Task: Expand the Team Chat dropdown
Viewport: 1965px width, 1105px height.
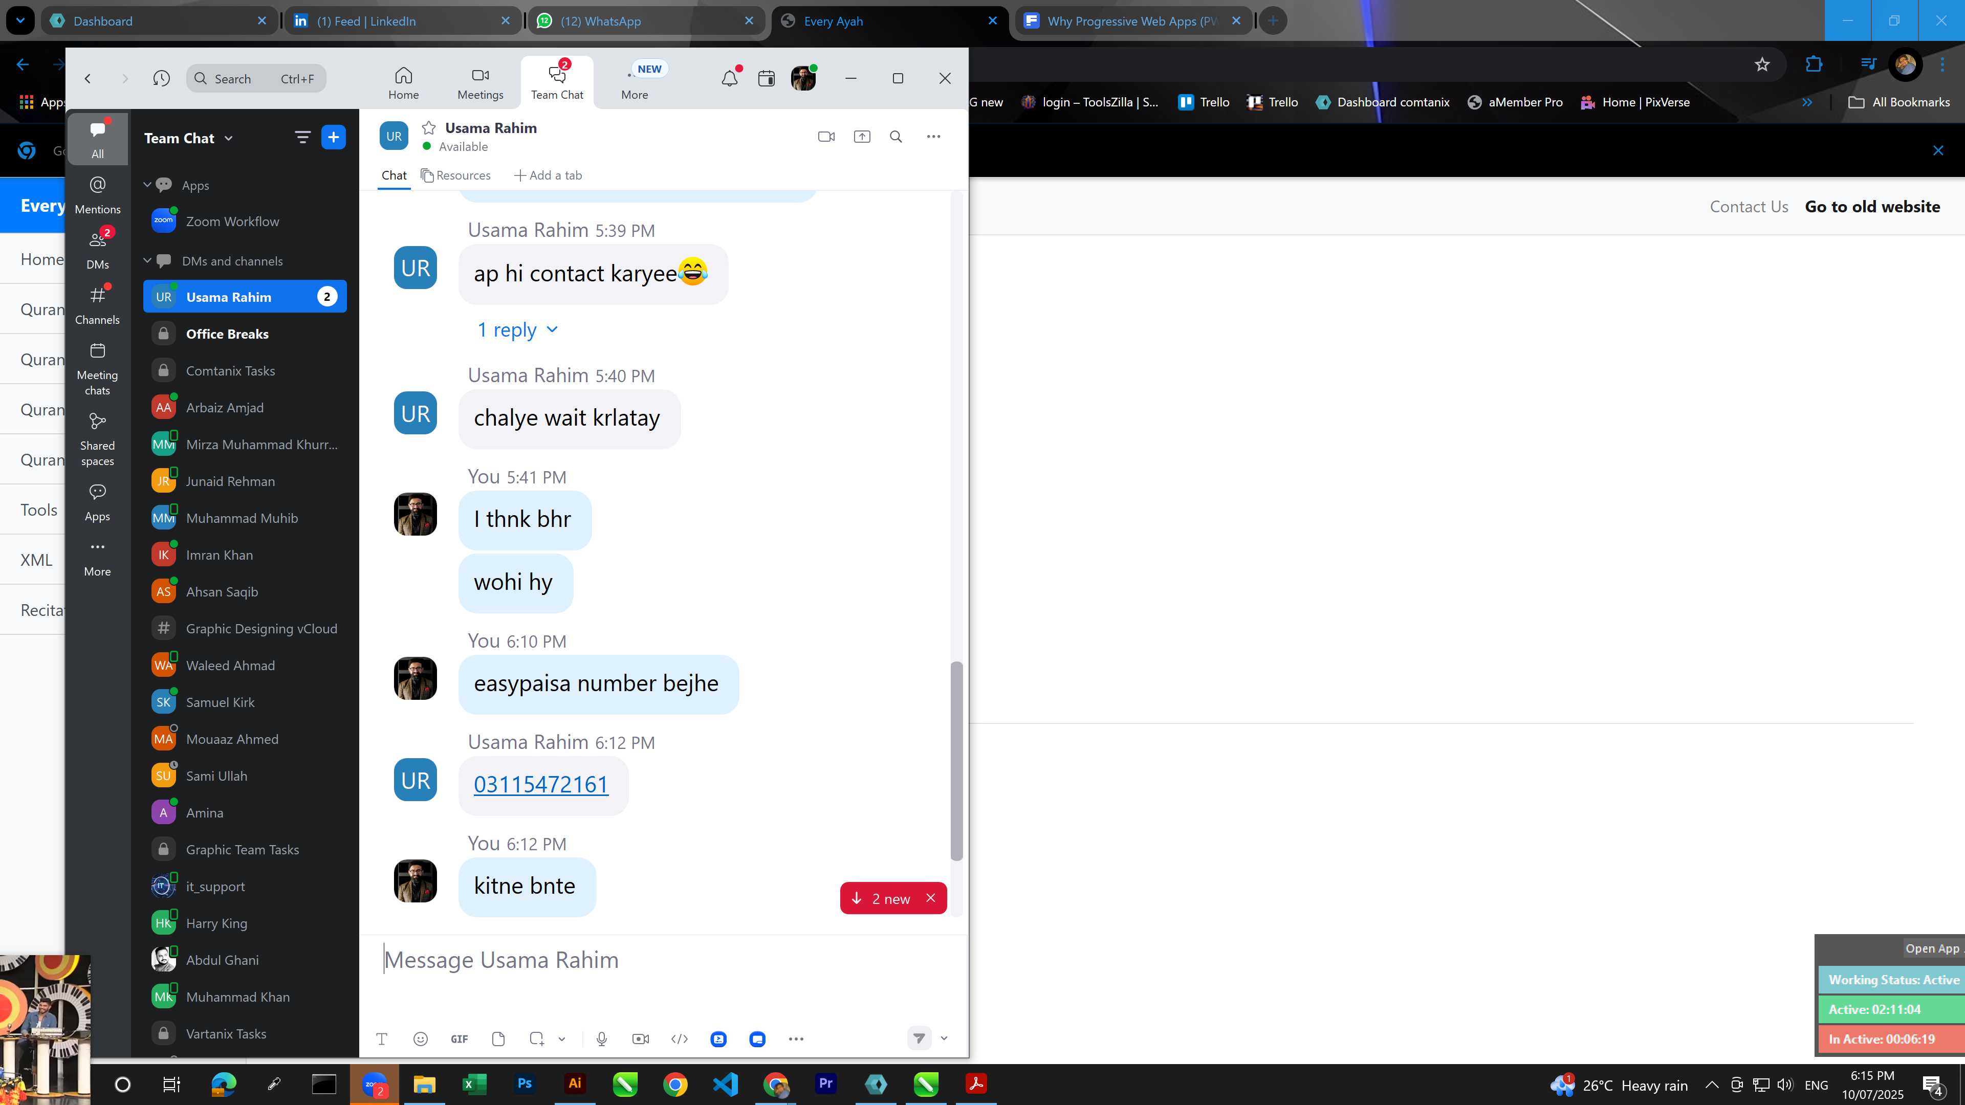Action: coord(188,138)
